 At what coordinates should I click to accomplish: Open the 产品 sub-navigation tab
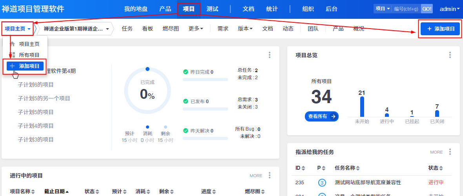[x=338, y=29]
